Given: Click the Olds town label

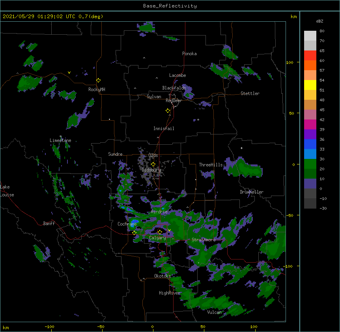Looking at the screenshot, I should [x=153, y=155].
